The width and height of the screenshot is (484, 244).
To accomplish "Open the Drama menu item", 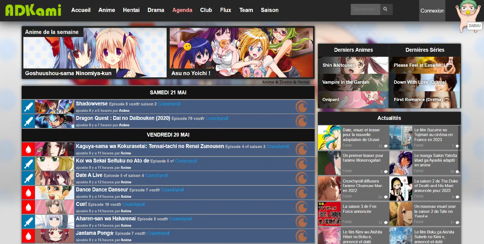I will [x=156, y=10].
